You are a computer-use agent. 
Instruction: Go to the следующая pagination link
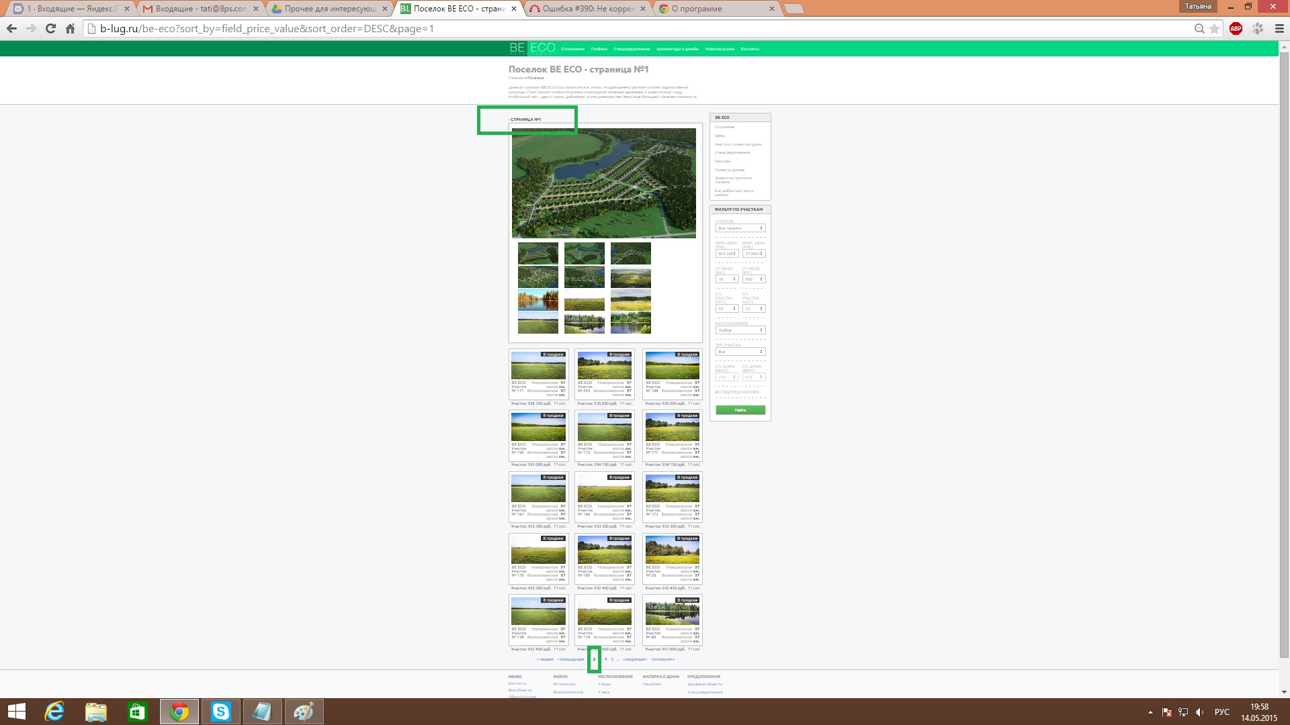(x=634, y=659)
